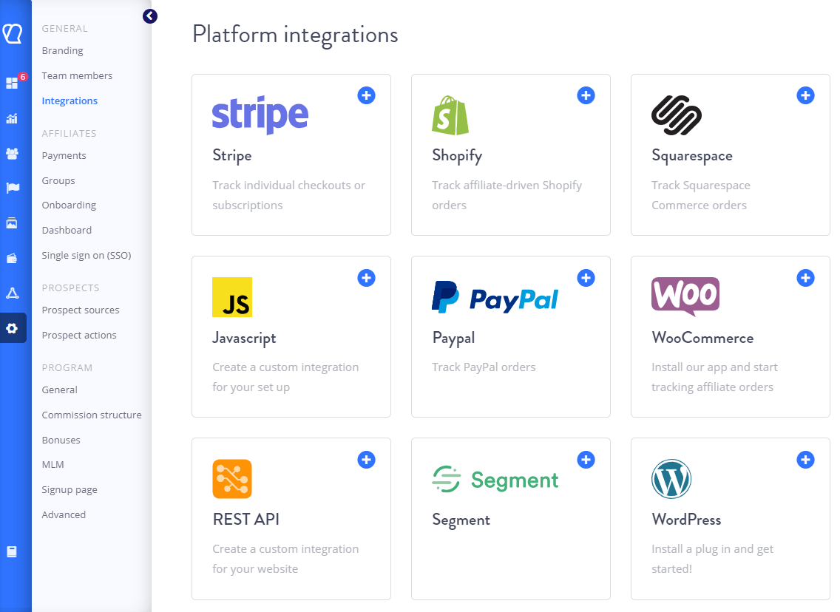Open Bonuses settings

[61, 440]
